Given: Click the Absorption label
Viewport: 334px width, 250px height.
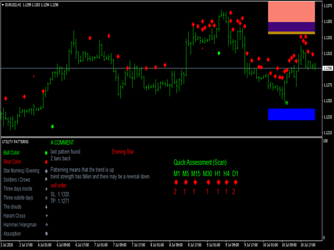Looking at the screenshot, I should pos(12,234).
